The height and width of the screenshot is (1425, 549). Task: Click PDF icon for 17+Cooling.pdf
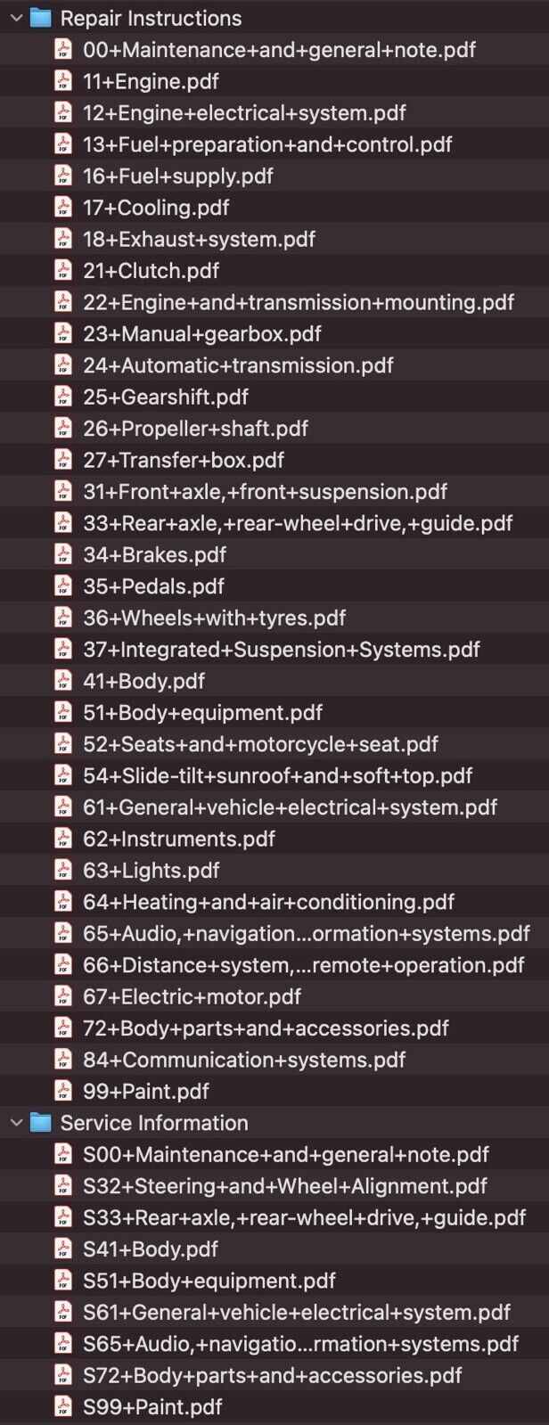[63, 208]
